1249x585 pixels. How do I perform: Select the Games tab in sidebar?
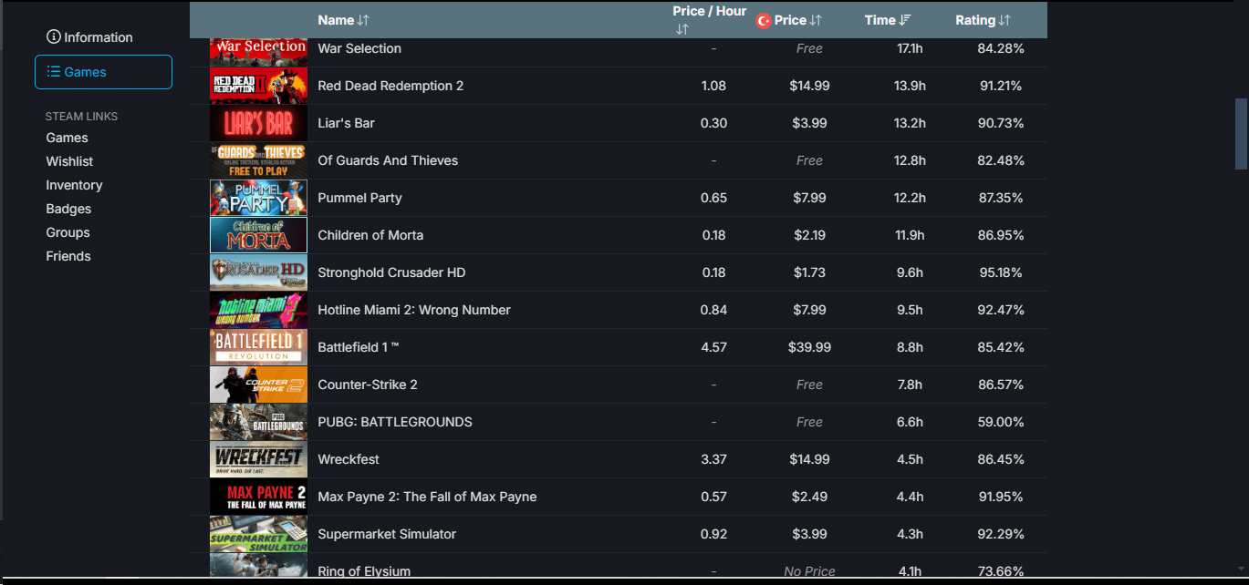point(103,72)
